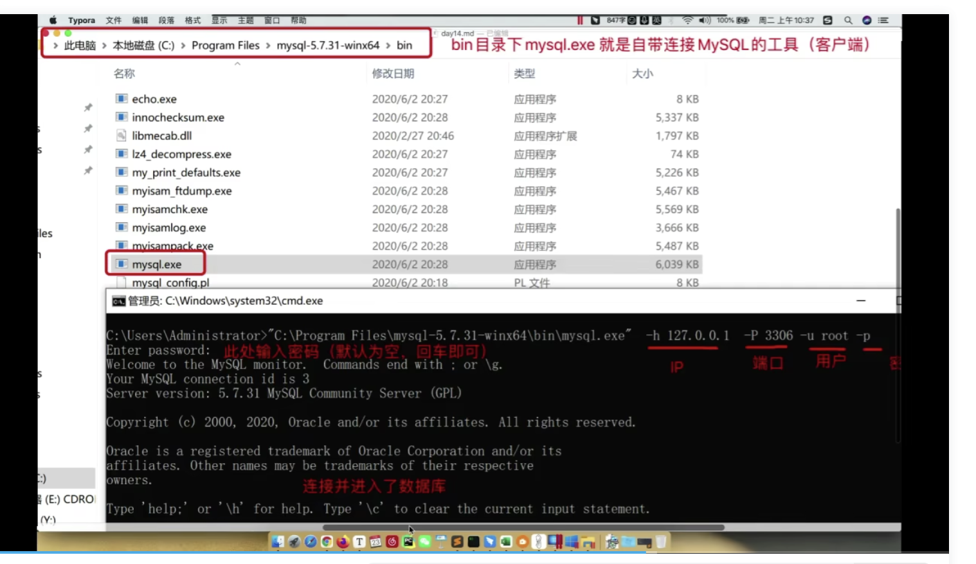Open Safari compass icon in dock
Viewport: 976px width, 564px height.
tap(311, 542)
